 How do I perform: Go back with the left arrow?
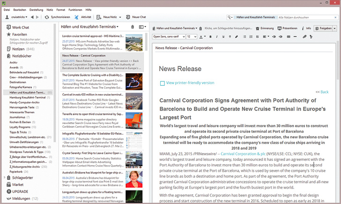[x=32, y=17]
